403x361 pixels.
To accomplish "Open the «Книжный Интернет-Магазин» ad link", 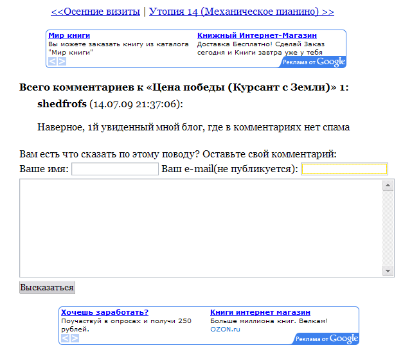I will (x=257, y=35).
